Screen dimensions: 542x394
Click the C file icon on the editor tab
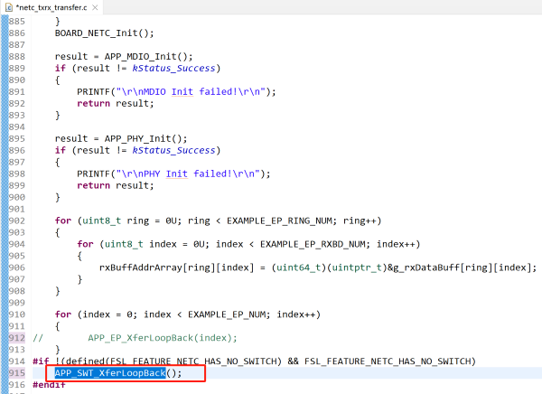coord(7,8)
